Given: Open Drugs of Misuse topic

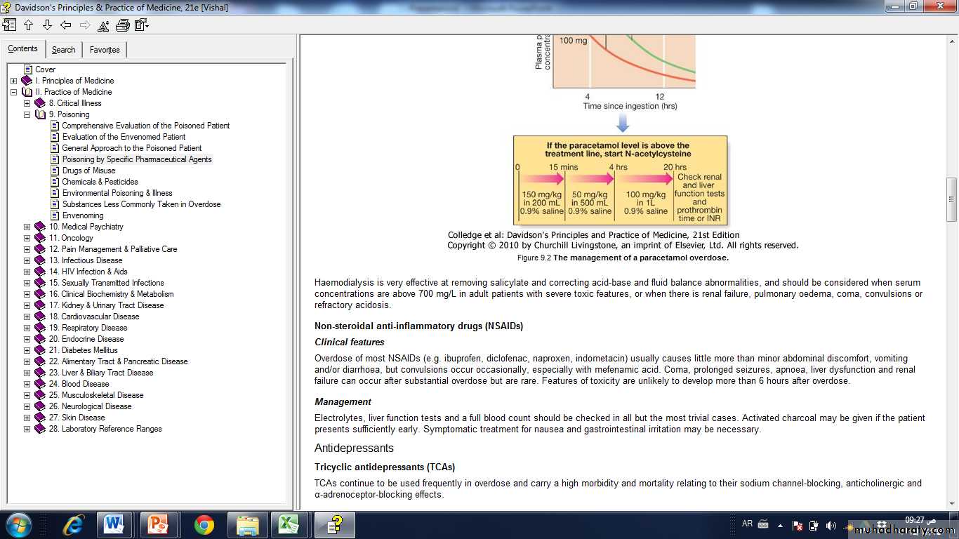Looking at the screenshot, I should (88, 171).
